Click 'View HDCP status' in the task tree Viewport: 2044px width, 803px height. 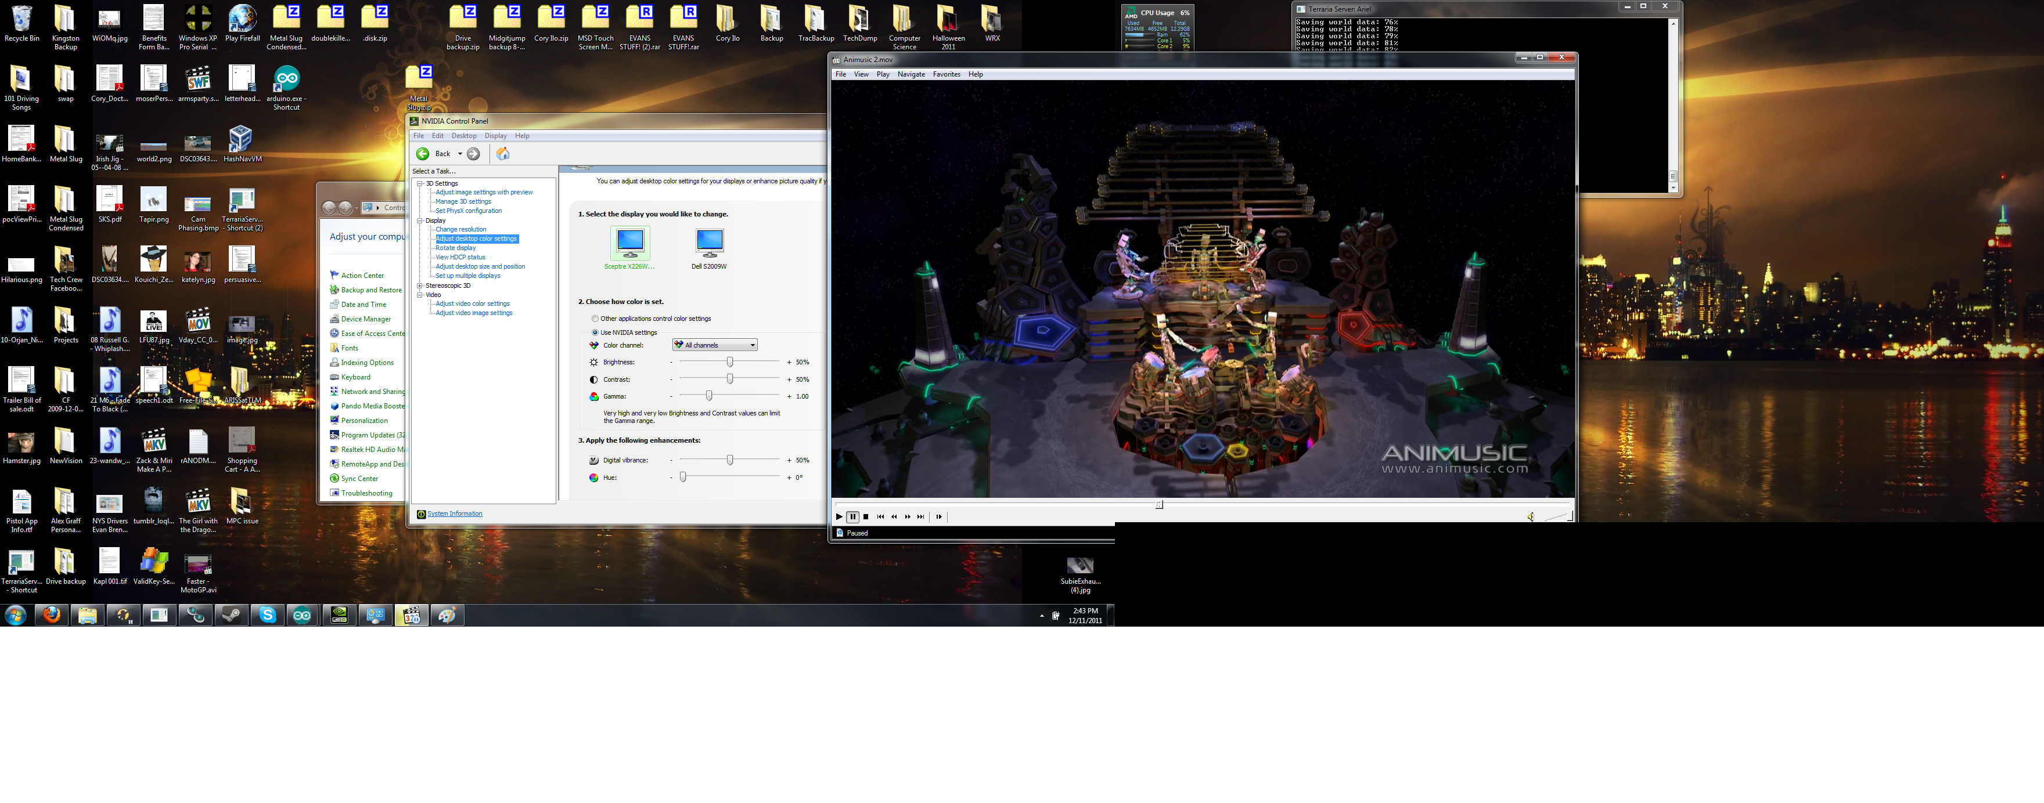[460, 257]
